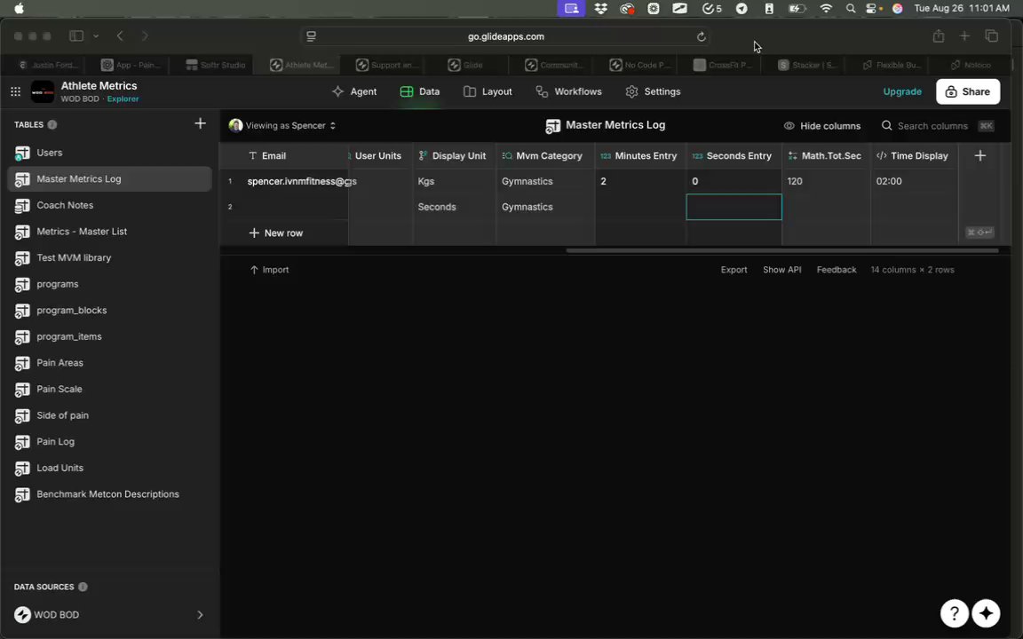This screenshot has height=639, width=1023.
Task: Click the Export link
Action: pos(734,269)
